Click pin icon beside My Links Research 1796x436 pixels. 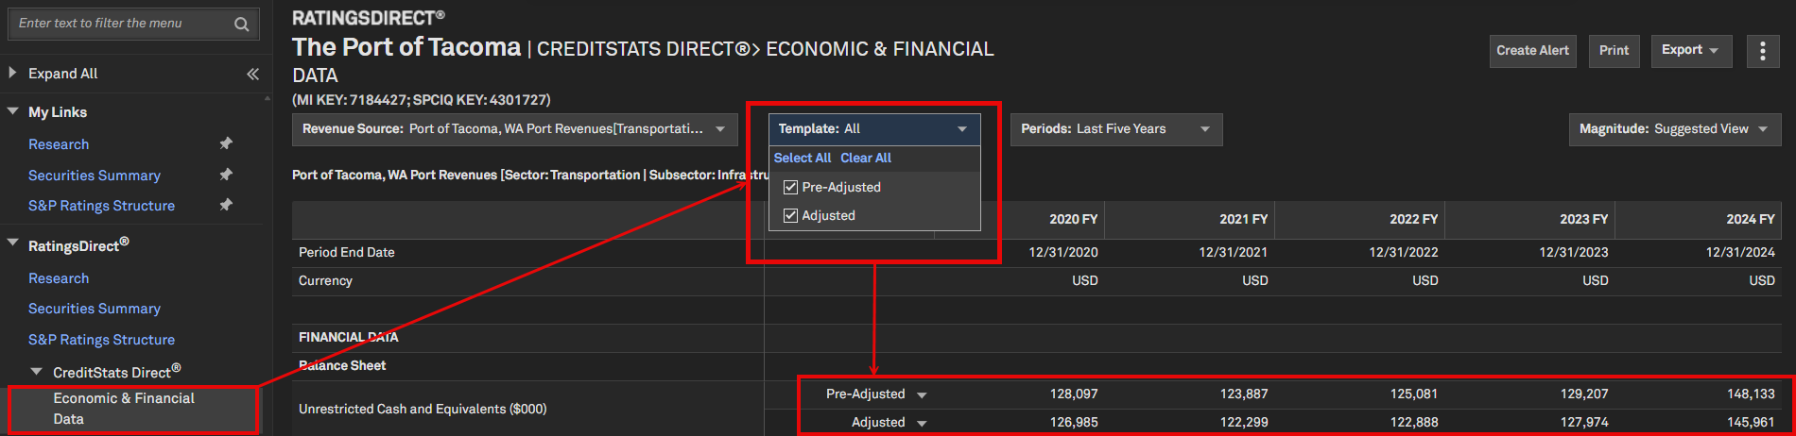[226, 143]
